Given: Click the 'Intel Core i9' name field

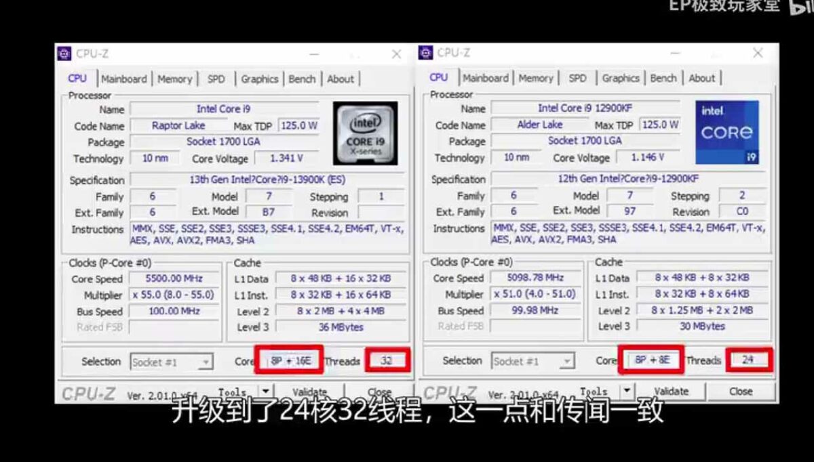Looking at the screenshot, I should click(x=224, y=109).
